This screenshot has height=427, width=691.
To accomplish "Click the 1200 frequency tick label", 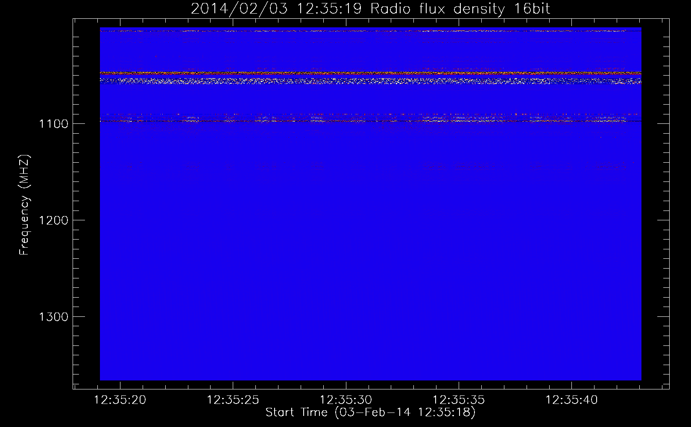I will tap(53, 220).
